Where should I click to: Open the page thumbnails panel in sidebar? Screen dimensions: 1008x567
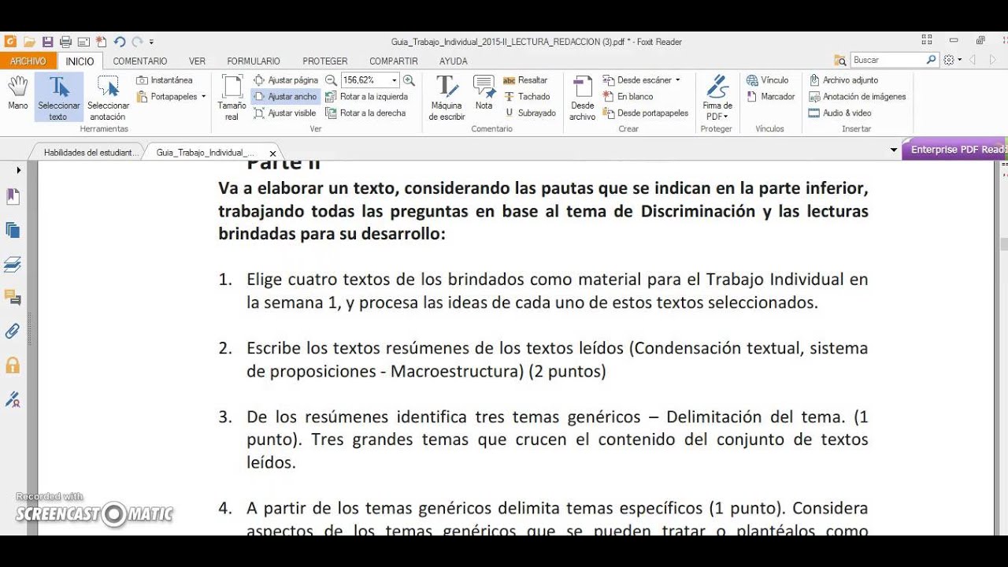point(13,231)
